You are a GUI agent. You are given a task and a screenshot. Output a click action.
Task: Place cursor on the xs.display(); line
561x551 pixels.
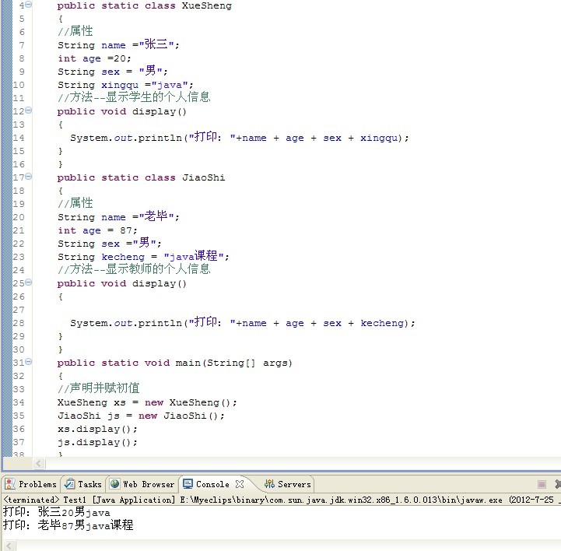pyautogui.click(x=97, y=429)
